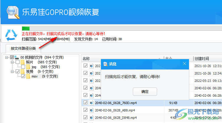Viewport: 222px width, 123px height.
Task: Check the jpg folder checkbox
Action: 23,67
